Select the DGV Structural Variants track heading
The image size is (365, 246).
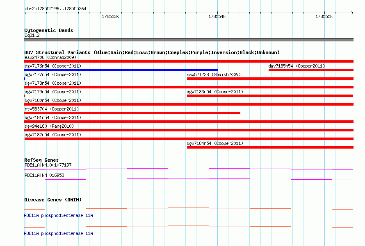pos(152,52)
